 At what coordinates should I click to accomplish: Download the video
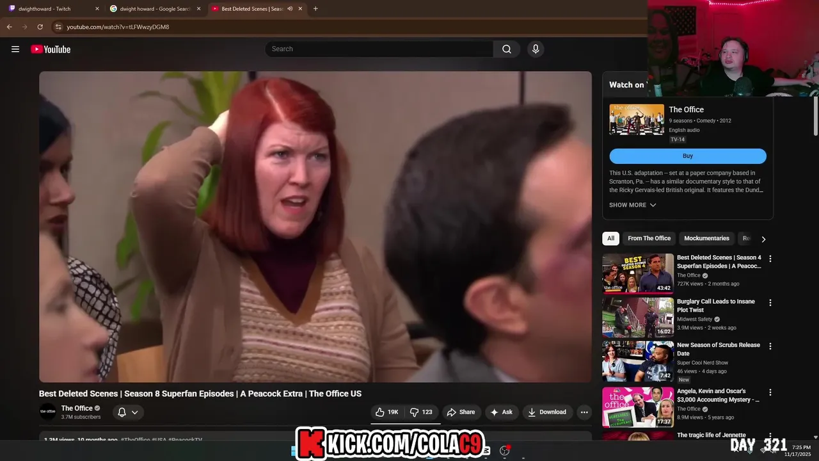coord(547,412)
